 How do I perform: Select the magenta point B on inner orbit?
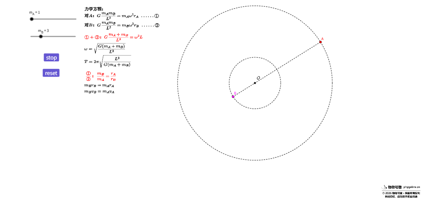[233, 97]
